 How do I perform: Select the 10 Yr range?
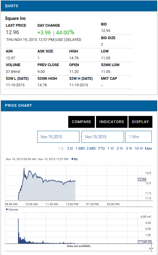[x=139, y=149]
